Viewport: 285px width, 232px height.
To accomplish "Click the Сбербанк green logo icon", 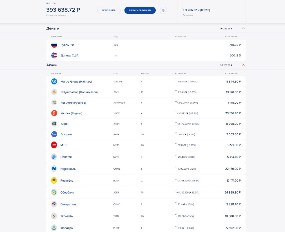I will point(54,192).
